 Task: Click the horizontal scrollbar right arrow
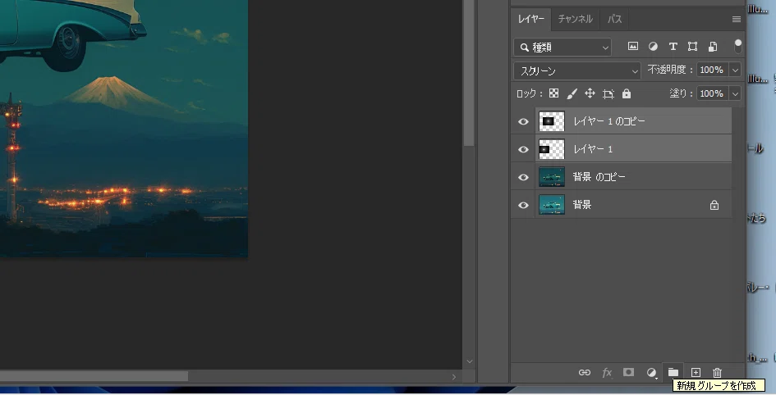454,377
